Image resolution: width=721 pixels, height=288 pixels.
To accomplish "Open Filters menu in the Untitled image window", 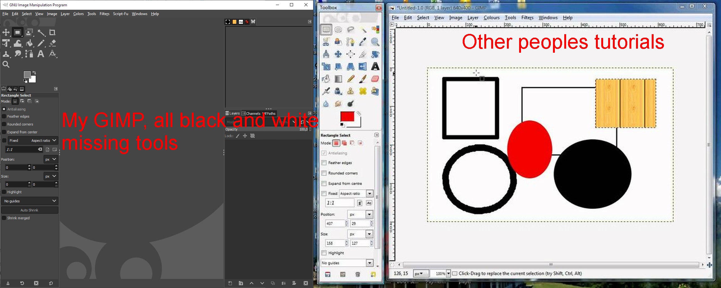I will pyautogui.click(x=527, y=18).
